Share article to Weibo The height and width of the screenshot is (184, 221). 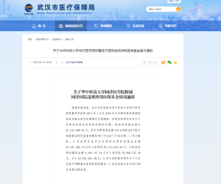163,62
